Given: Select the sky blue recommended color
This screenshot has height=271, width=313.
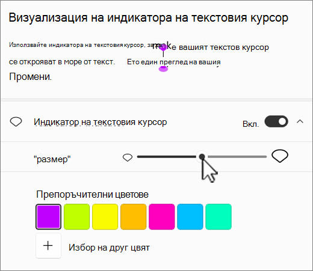Looking at the screenshot, I should coord(190,217).
